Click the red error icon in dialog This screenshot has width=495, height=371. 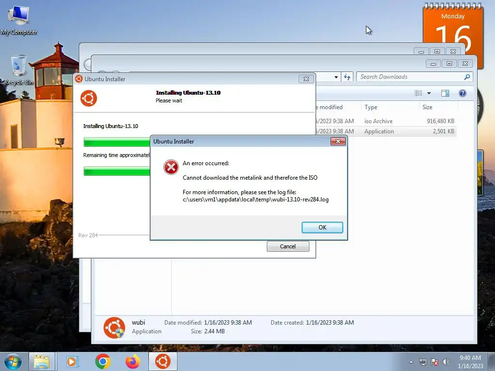click(x=171, y=167)
